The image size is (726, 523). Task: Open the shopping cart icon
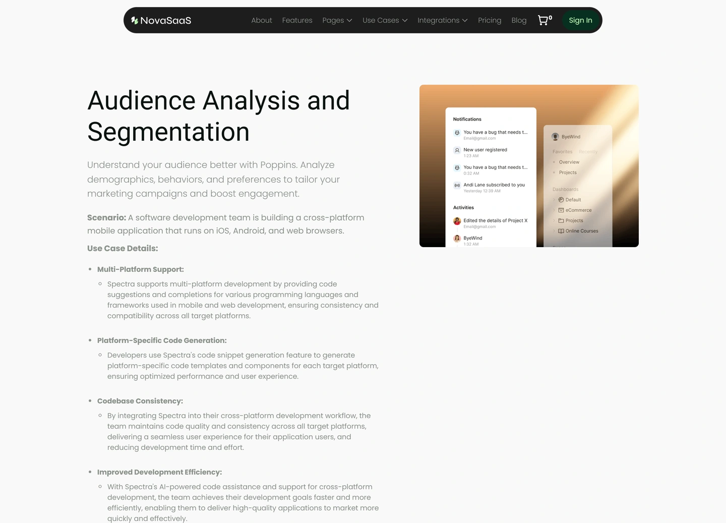point(543,20)
